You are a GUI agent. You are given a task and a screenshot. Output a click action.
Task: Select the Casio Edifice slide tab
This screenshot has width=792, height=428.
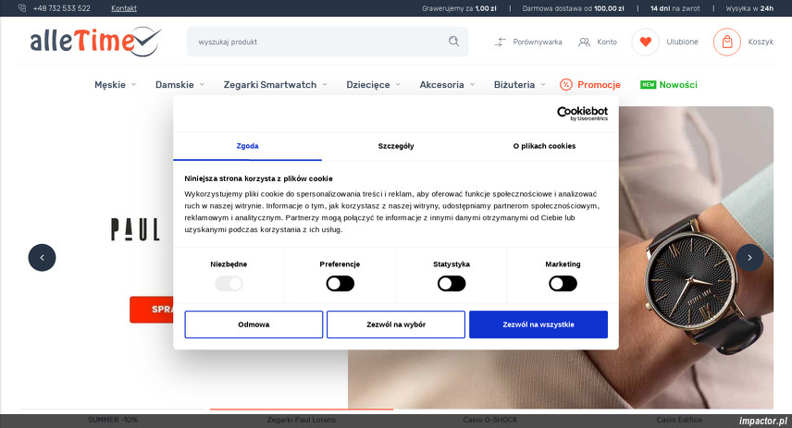(x=679, y=420)
